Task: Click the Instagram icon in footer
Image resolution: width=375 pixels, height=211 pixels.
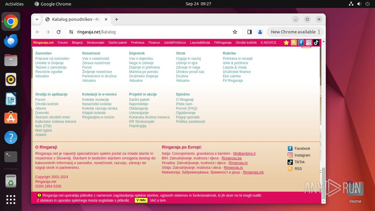Action: [x=290, y=155]
